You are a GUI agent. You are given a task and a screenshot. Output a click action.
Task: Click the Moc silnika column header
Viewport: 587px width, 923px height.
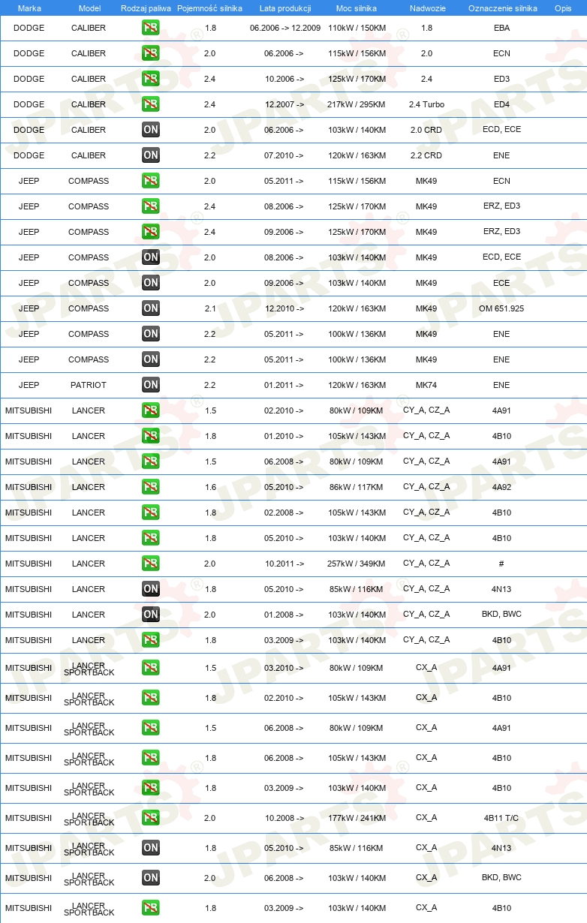pyautogui.click(x=357, y=8)
